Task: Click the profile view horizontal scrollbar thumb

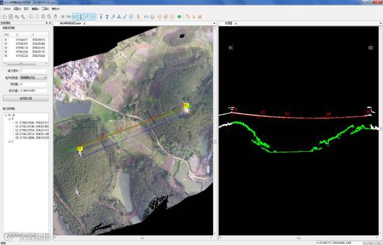Action: pos(299,237)
